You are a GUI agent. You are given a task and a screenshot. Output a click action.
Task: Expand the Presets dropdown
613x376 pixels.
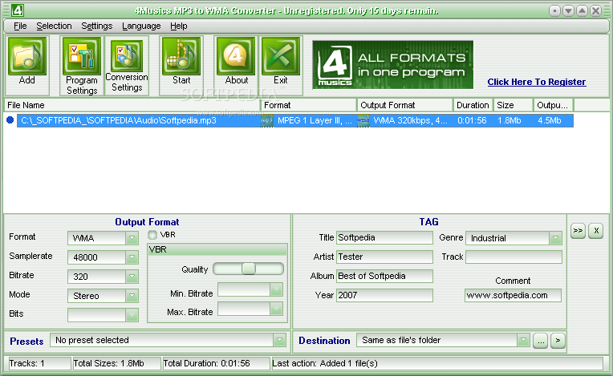[x=279, y=340]
